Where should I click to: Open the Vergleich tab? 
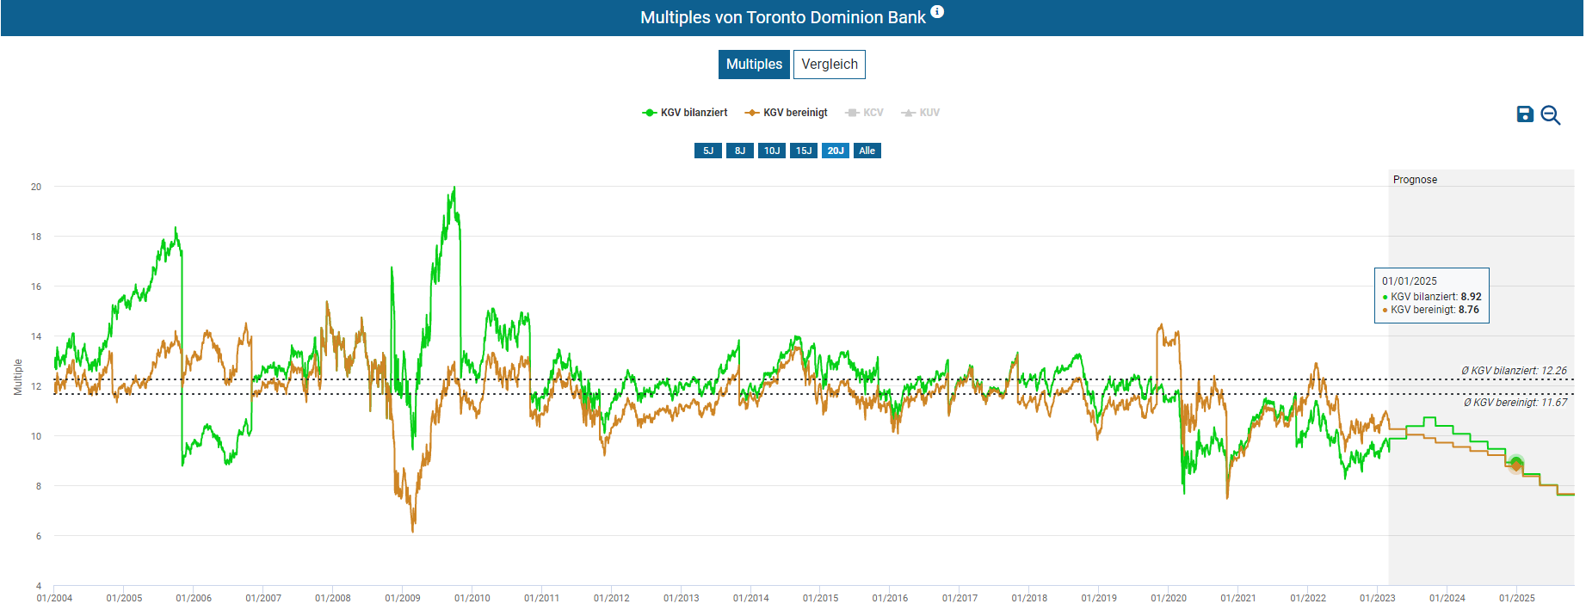pos(829,65)
